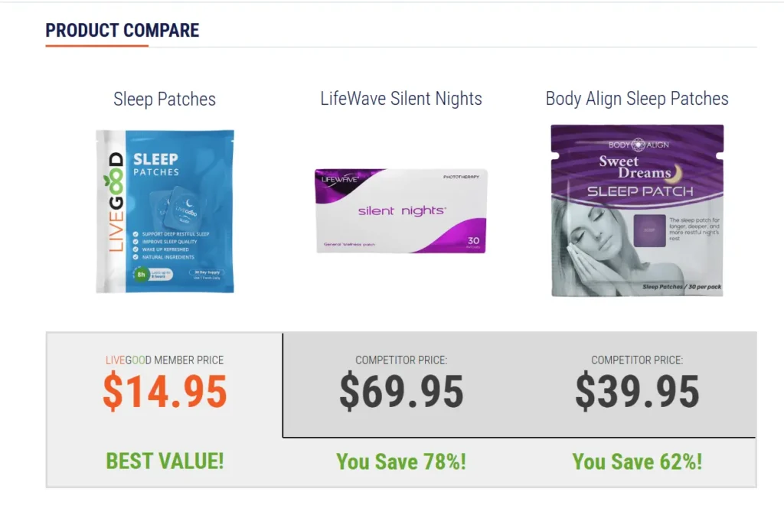Click the You Save 78%! text
Viewport: 784px width, 505px height.
pos(401,461)
